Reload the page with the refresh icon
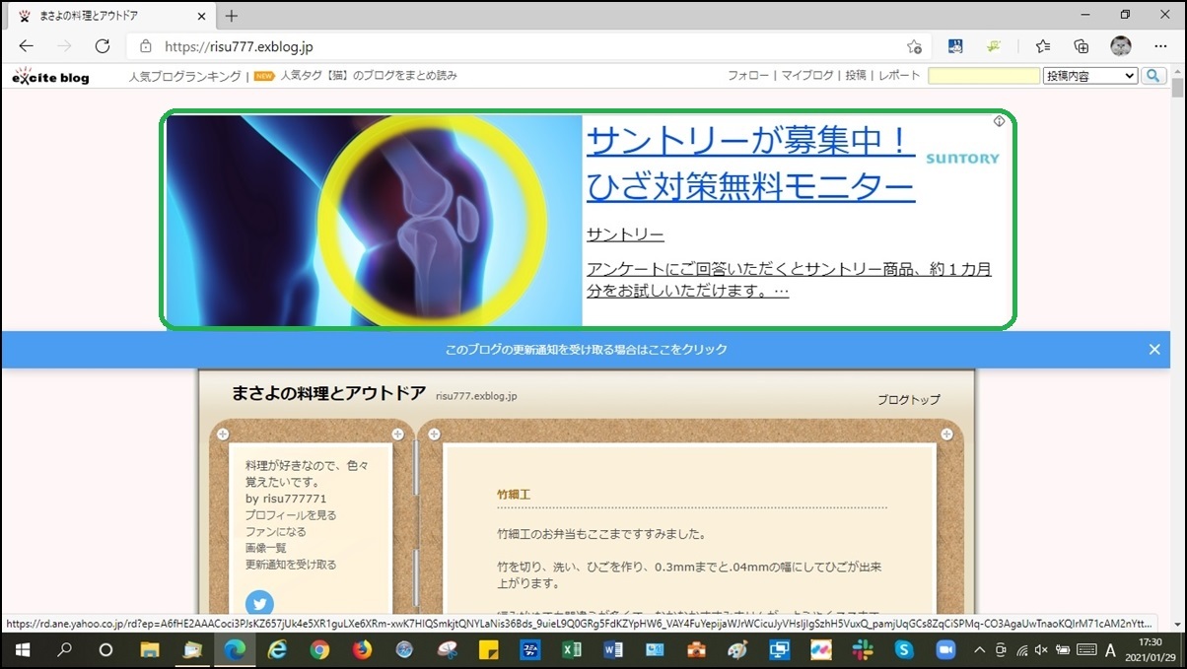This screenshot has height=669, width=1187. click(103, 46)
